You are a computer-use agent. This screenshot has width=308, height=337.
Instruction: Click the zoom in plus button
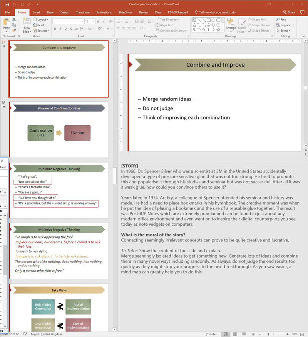pos(287,334)
